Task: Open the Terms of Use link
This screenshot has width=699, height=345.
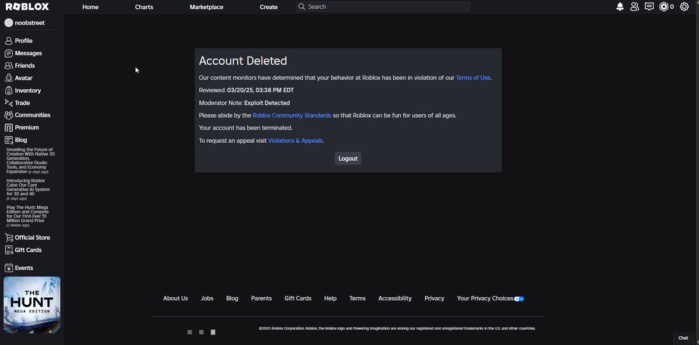Action: [x=473, y=78]
